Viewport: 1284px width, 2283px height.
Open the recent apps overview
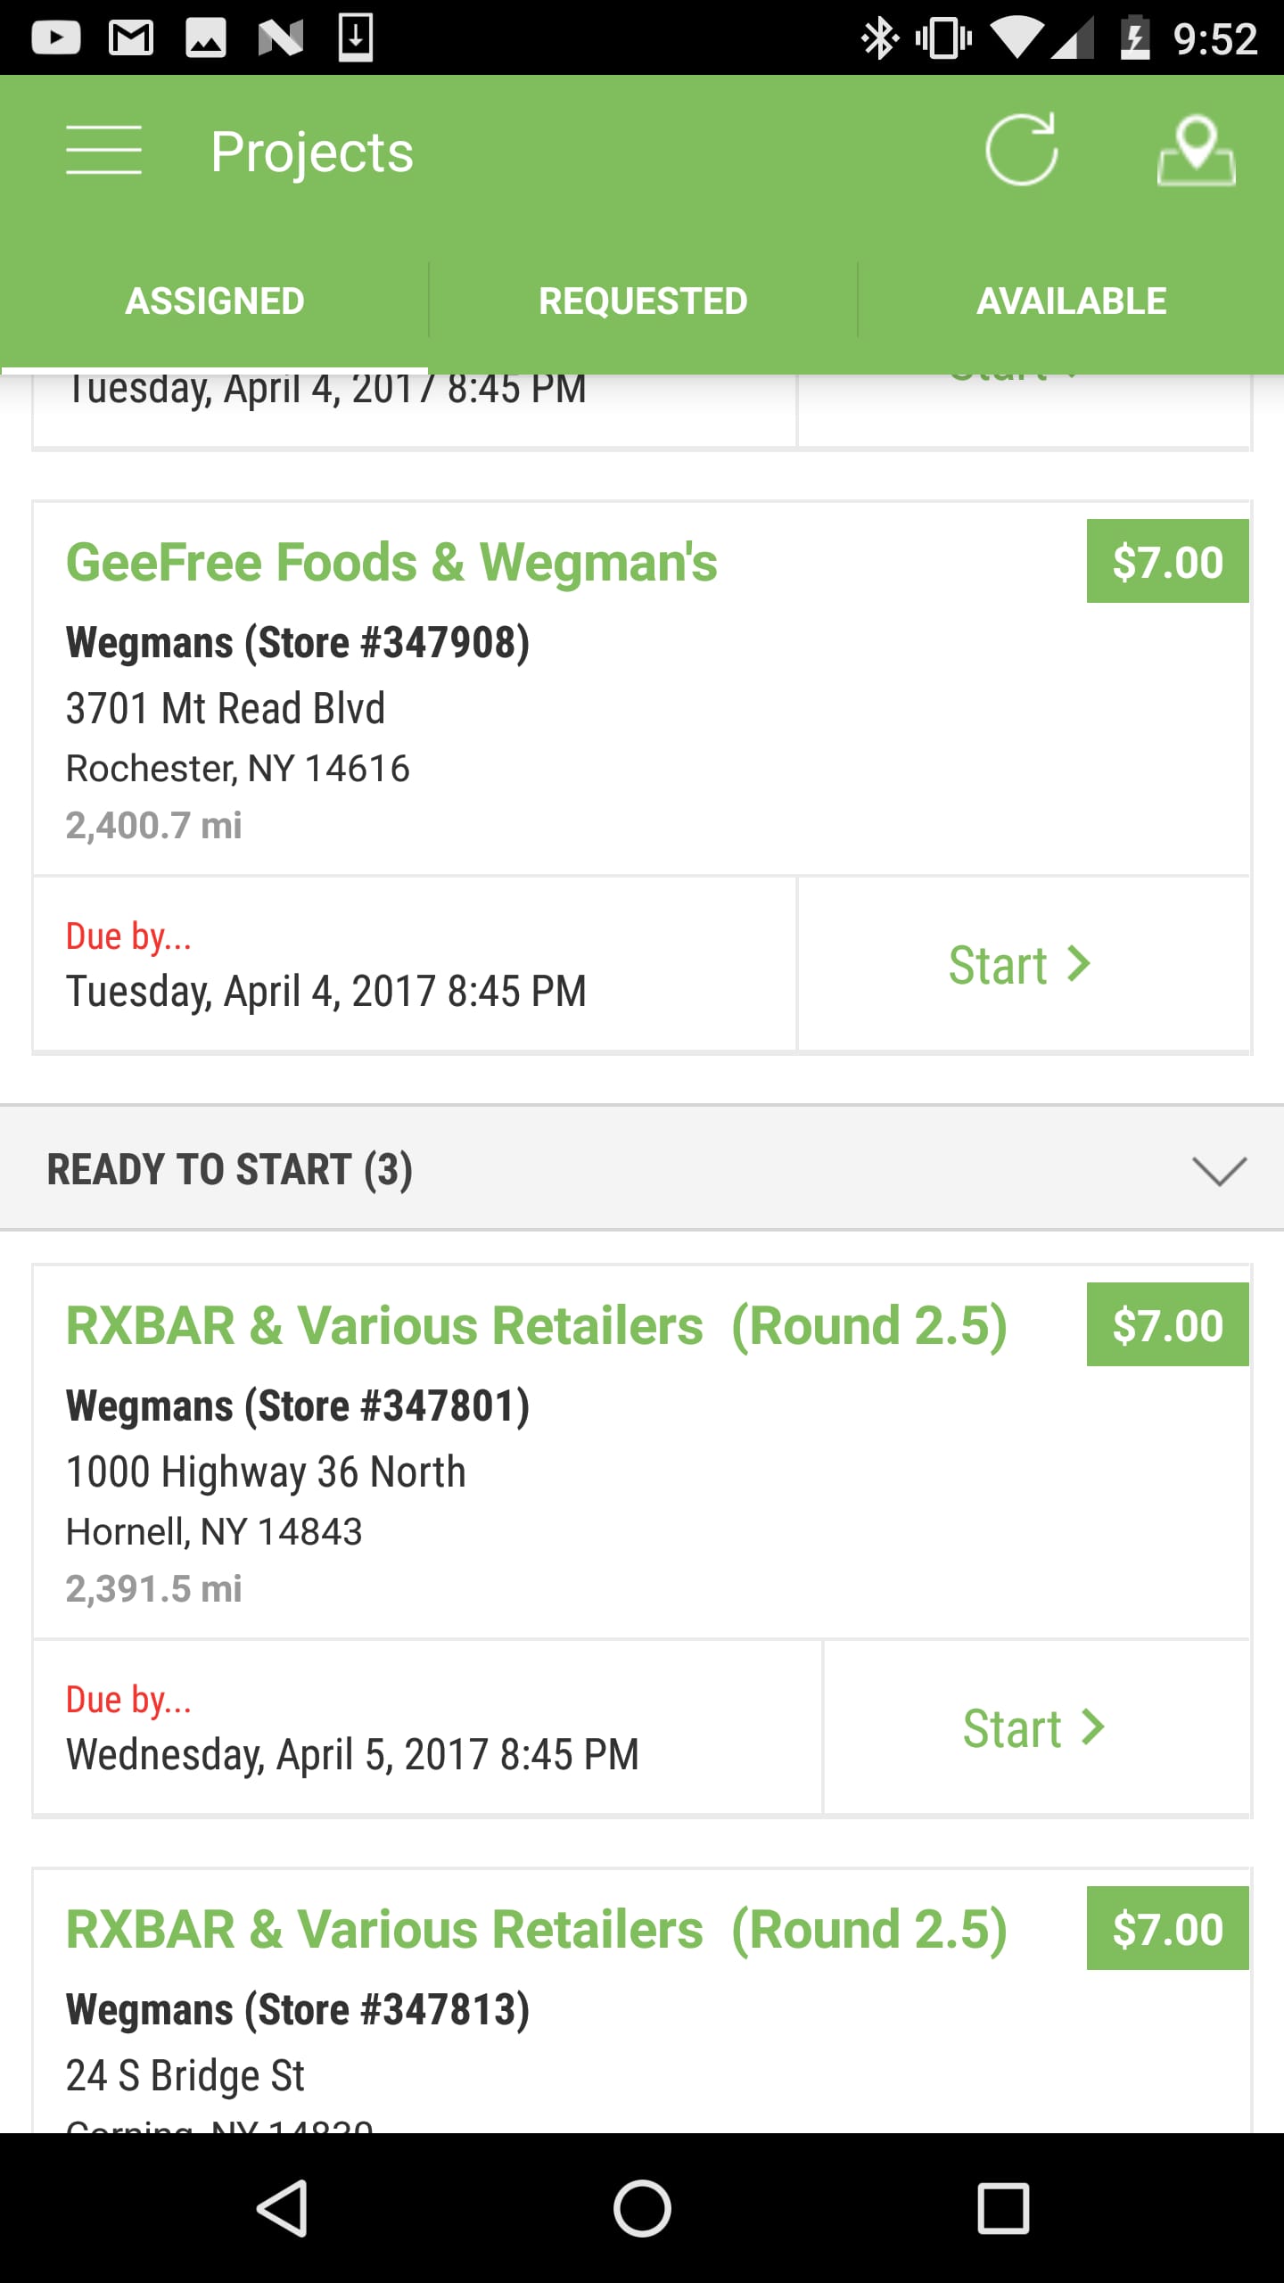[x=1003, y=2208]
